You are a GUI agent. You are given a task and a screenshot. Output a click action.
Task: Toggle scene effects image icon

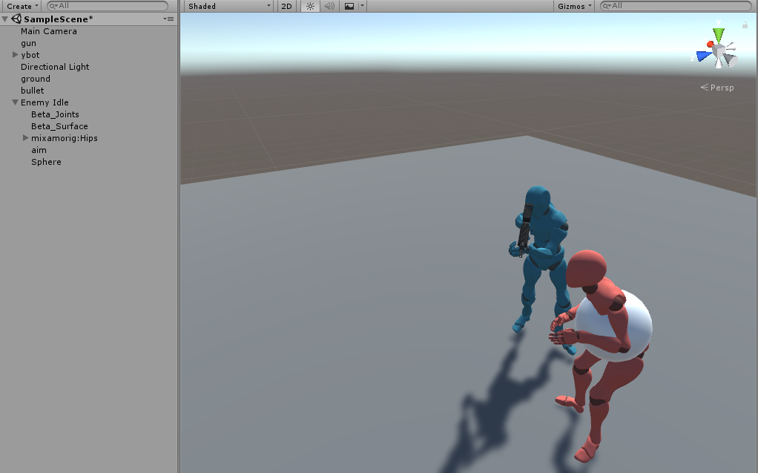click(349, 6)
